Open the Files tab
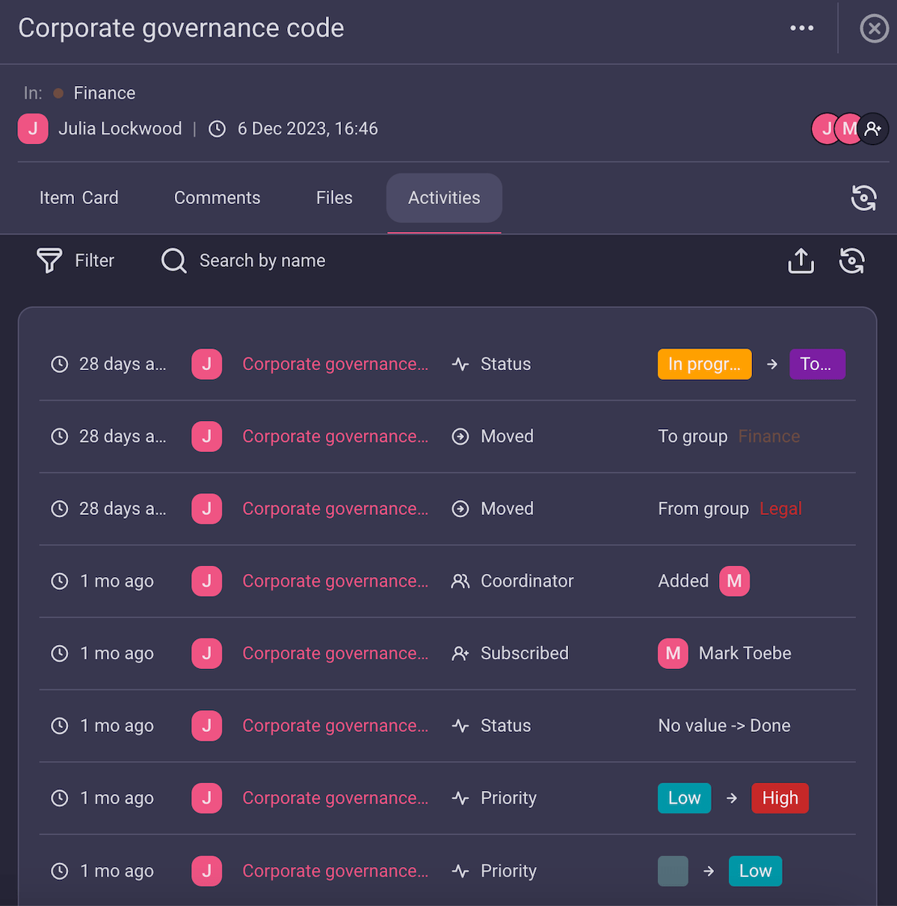Screen dimensions: 897x906 click(x=333, y=197)
